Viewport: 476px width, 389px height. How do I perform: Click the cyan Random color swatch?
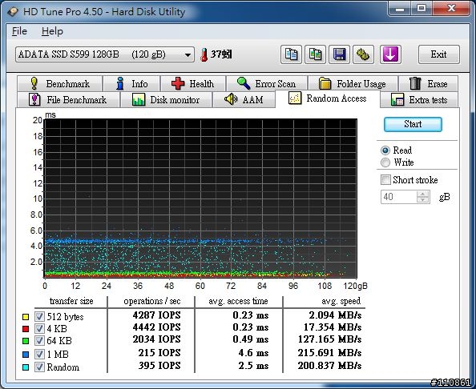click(26, 367)
